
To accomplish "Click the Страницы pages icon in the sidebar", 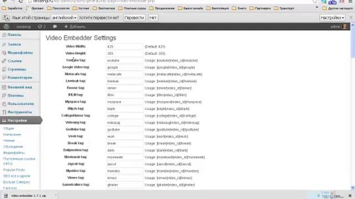I will click(4, 69).
